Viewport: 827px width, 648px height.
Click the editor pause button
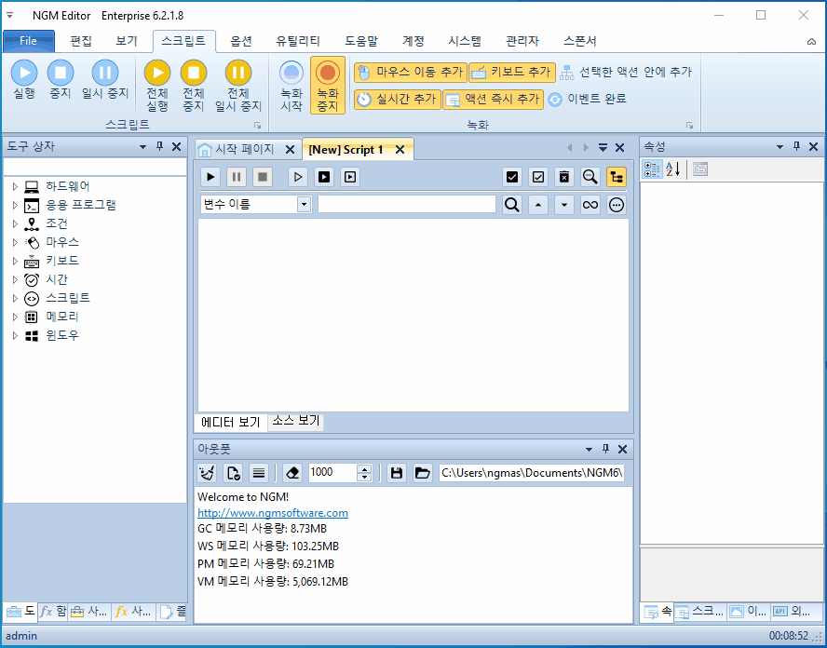tap(237, 177)
